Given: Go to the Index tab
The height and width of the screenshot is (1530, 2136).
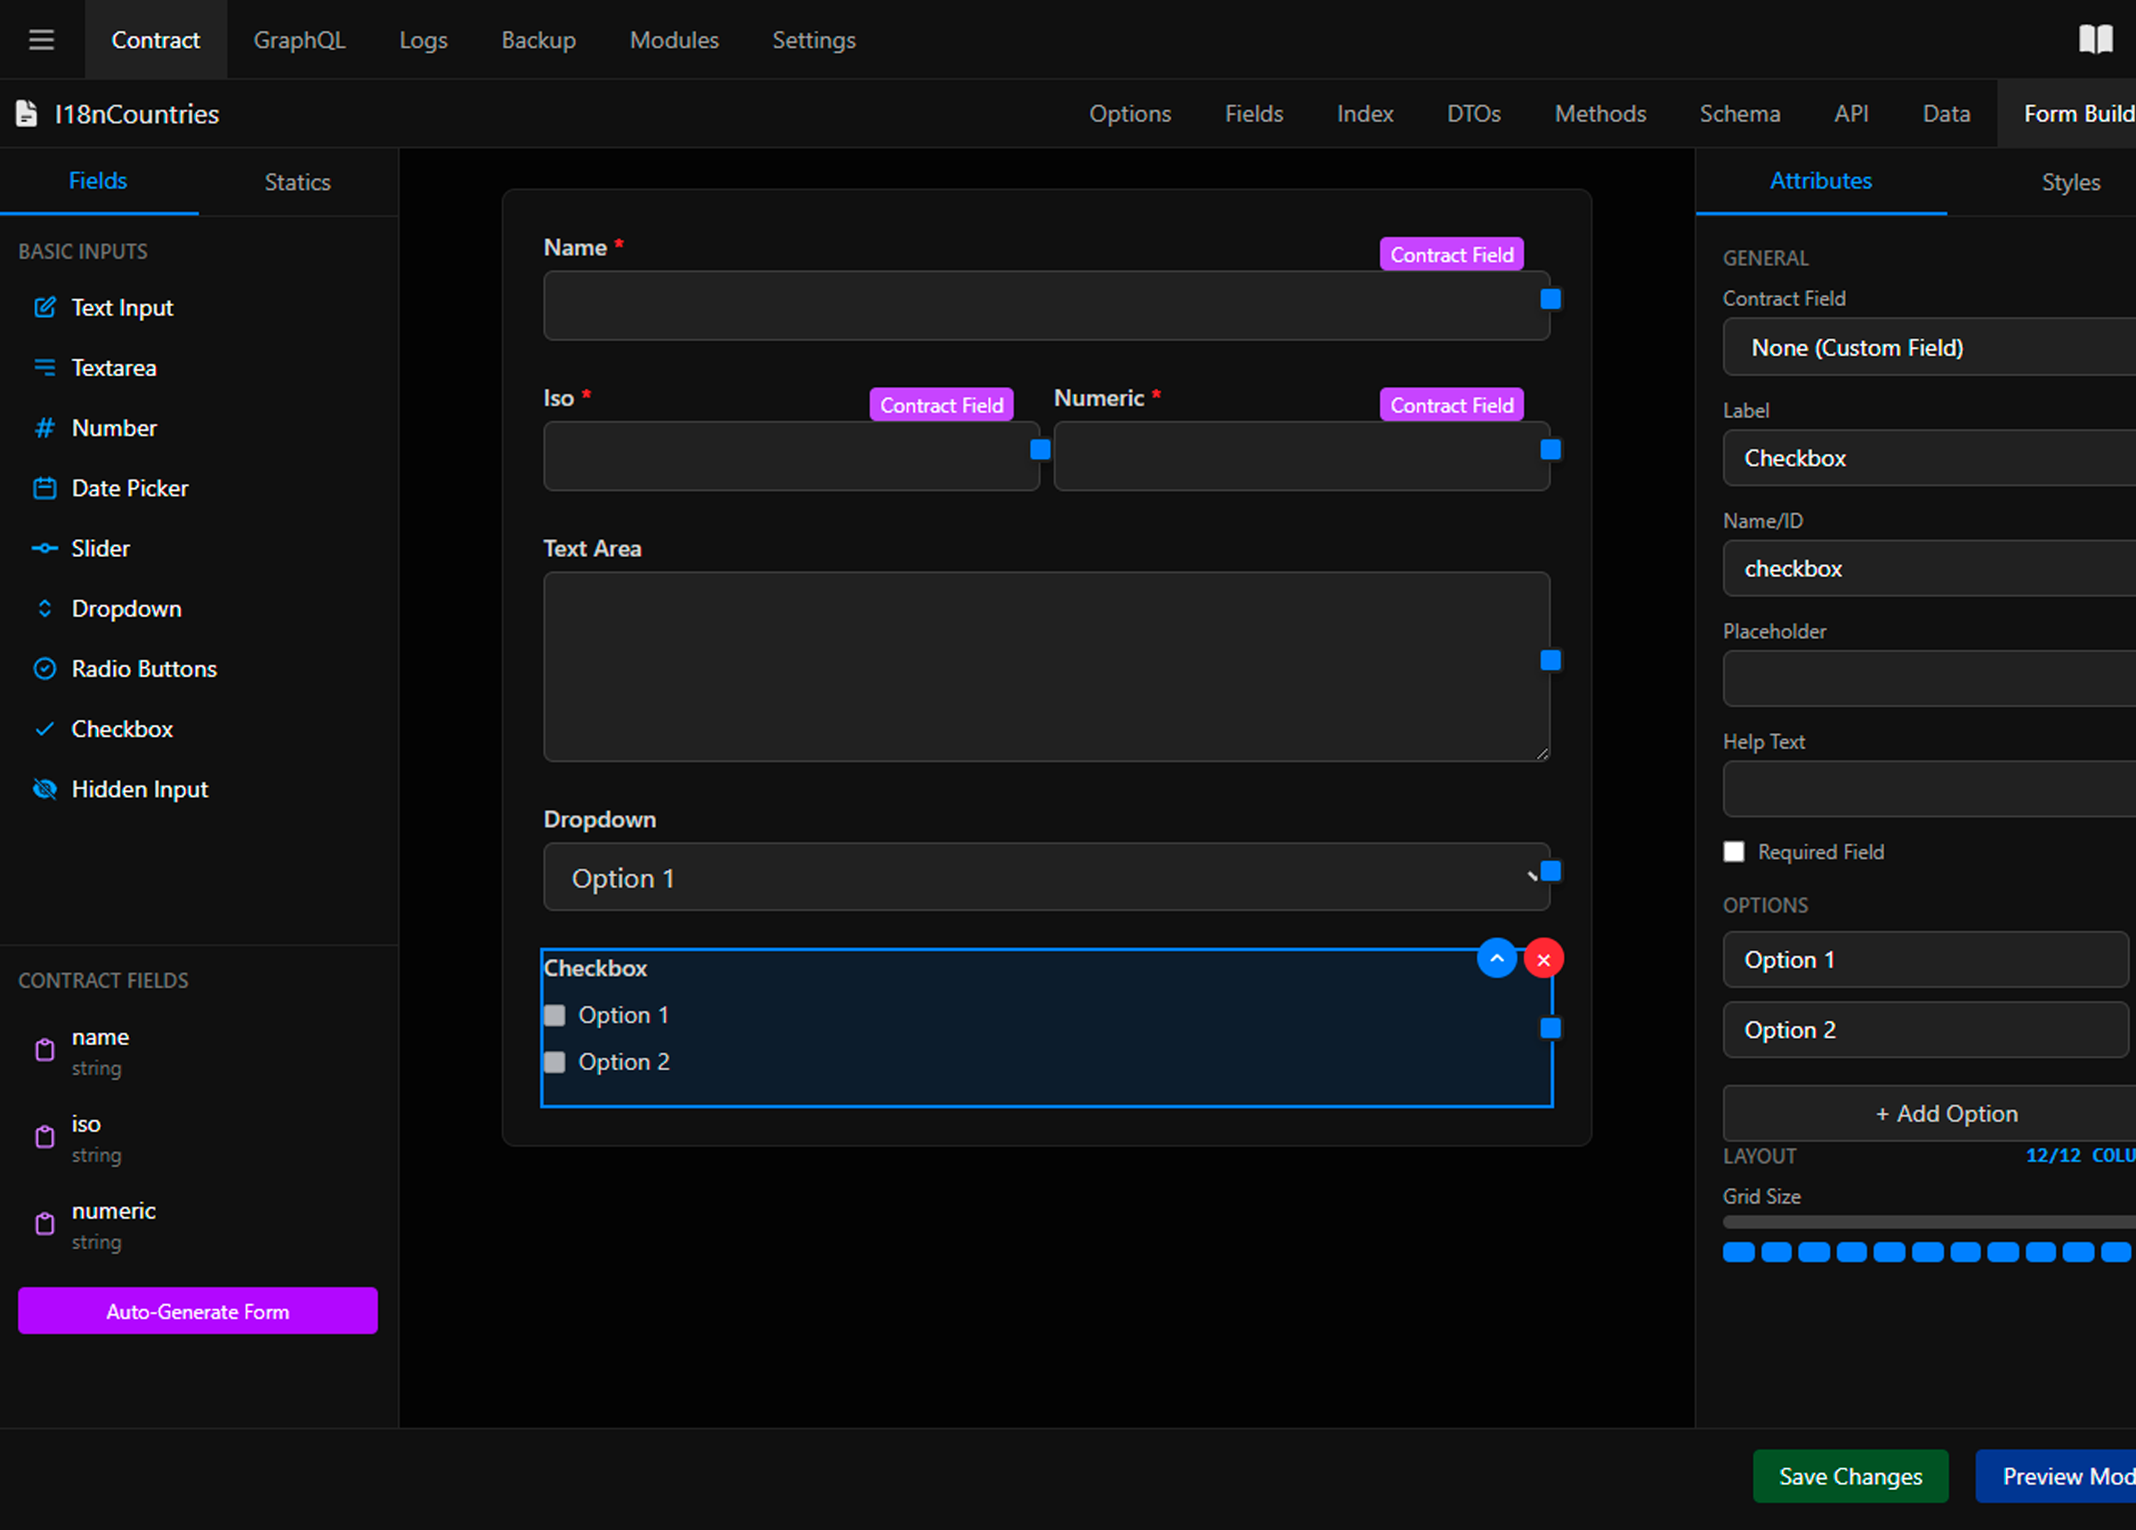Looking at the screenshot, I should click(1364, 114).
